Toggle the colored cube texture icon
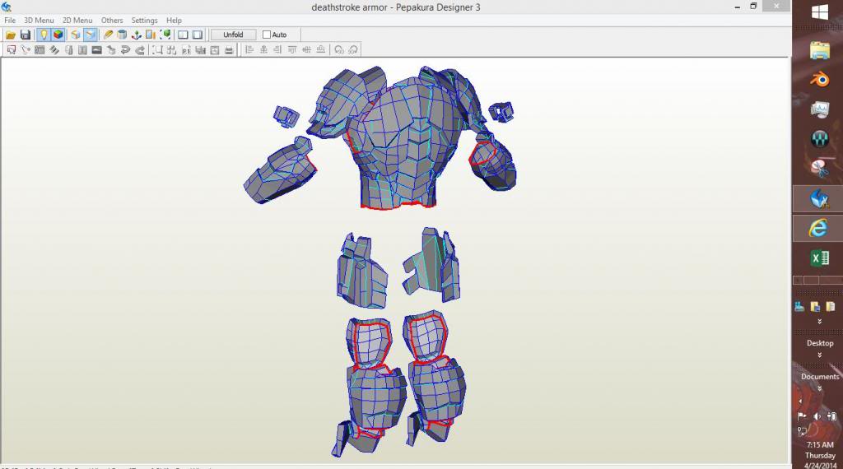This screenshot has width=843, height=469. point(58,35)
